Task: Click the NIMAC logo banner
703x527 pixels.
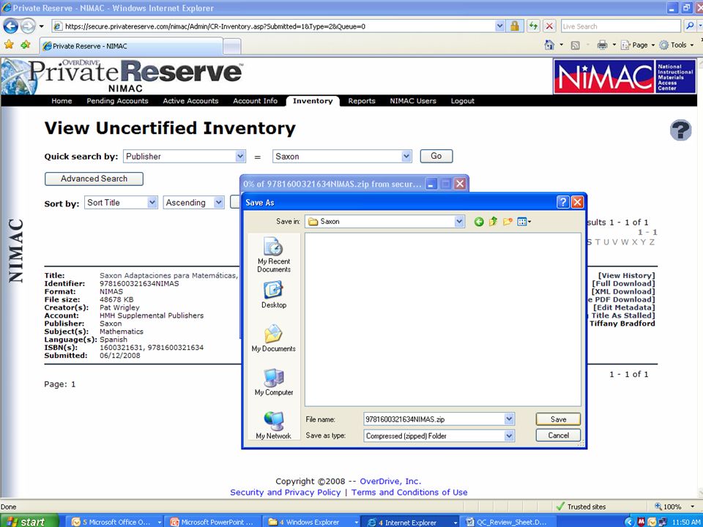Action: coord(625,76)
